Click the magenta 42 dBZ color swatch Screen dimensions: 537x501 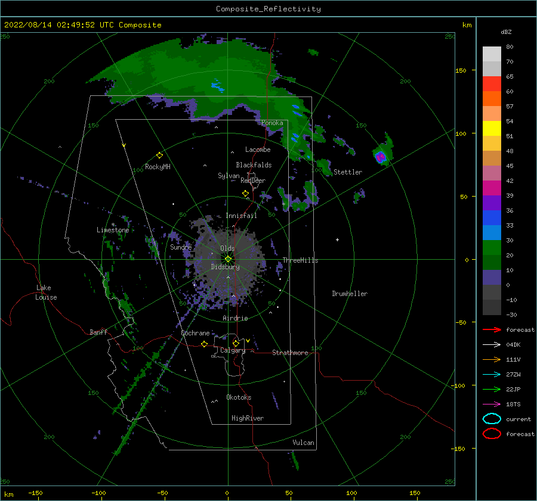click(492, 188)
